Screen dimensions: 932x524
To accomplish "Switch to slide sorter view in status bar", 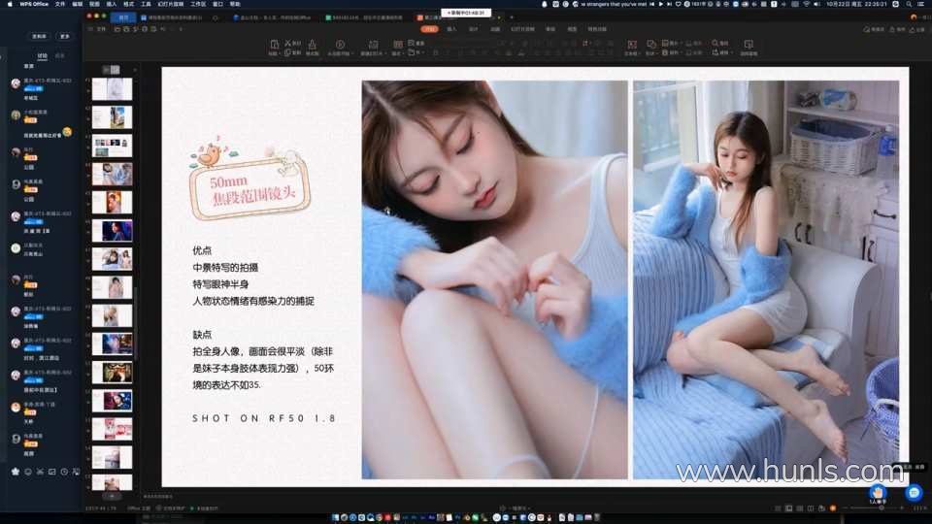I will (x=799, y=508).
